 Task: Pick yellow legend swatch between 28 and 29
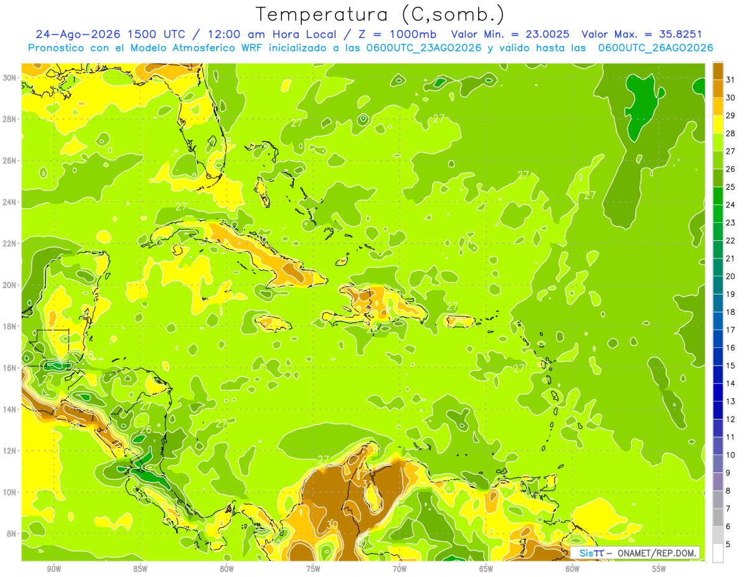(718, 124)
